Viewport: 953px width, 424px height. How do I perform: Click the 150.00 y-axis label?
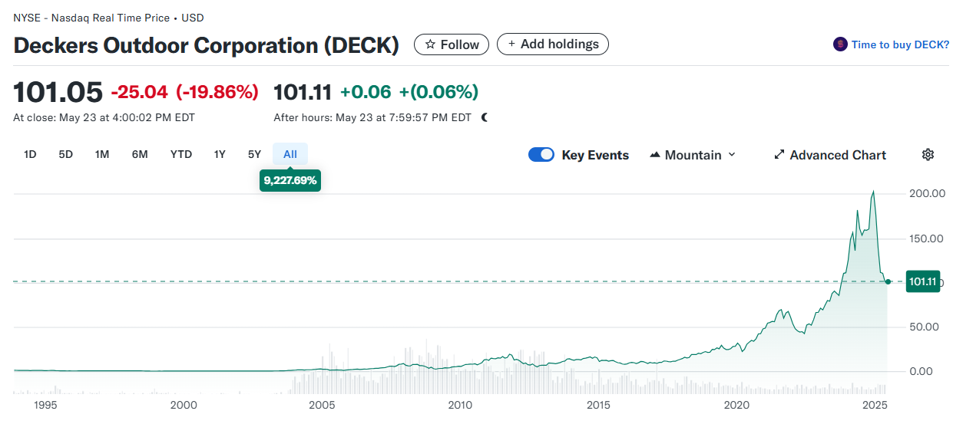(927, 238)
